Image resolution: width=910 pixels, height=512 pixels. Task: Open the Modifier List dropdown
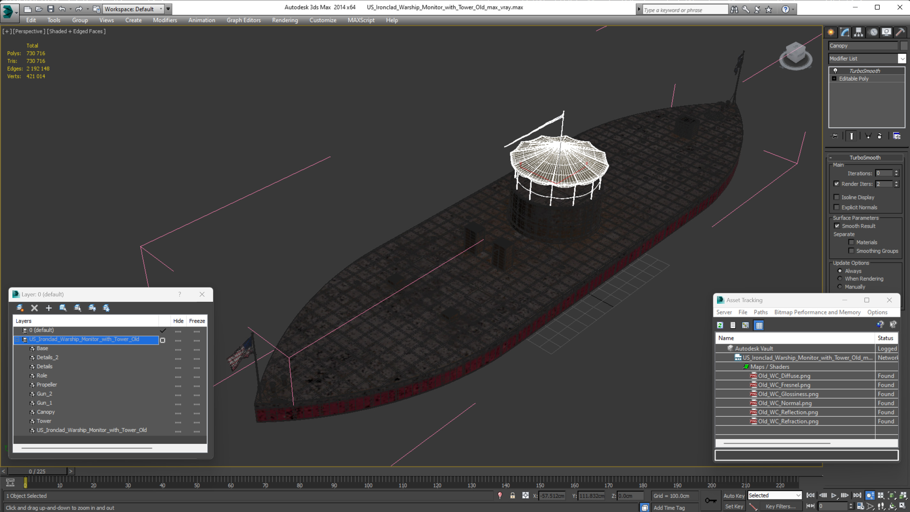(x=902, y=58)
